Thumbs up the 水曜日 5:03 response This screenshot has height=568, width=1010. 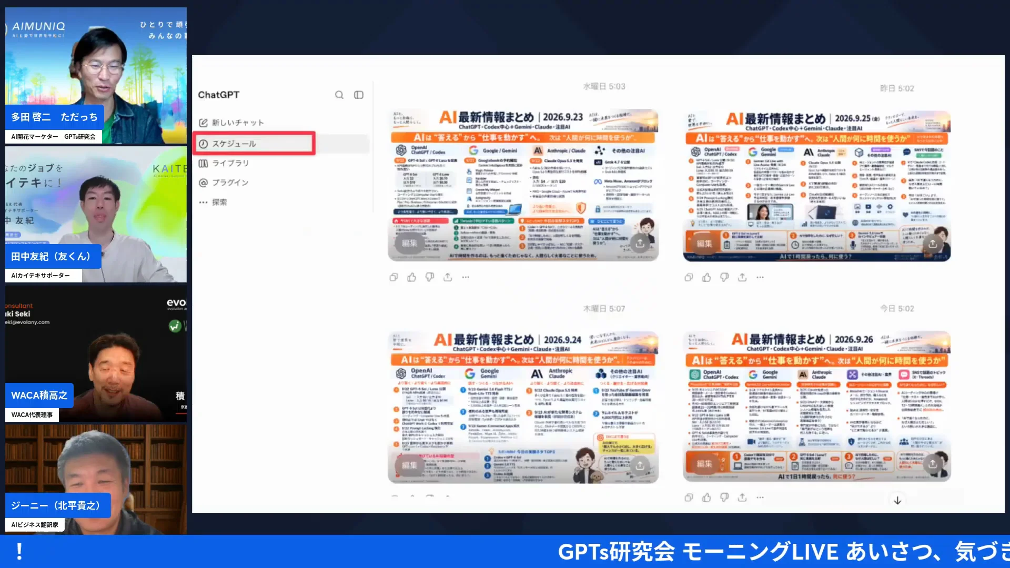click(x=411, y=277)
